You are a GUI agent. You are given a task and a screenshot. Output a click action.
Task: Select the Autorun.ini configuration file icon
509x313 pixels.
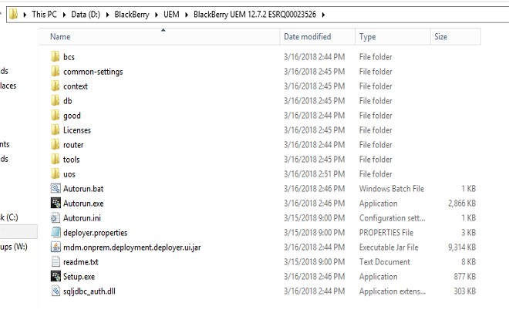click(55, 217)
